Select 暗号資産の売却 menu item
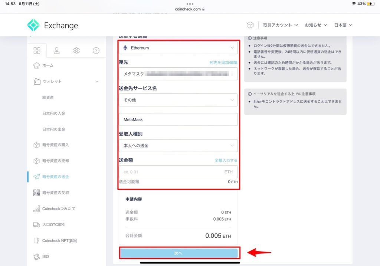Viewport: 380px width, 266px height. 56,161
